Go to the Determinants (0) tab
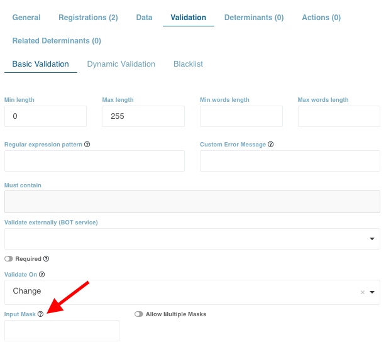This screenshot has width=391, height=347. click(x=254, y=18)
